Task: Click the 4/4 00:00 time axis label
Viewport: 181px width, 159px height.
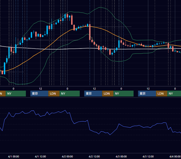Action: [x=175, y=156]
